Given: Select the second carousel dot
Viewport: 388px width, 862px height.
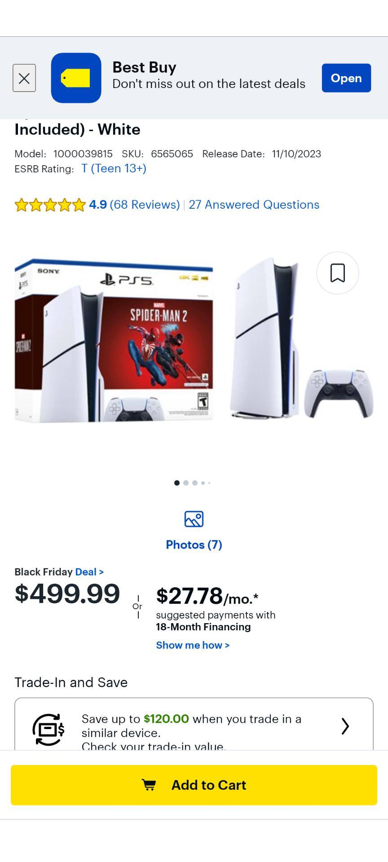Looking at the screenshot, I should click(186, 483).
